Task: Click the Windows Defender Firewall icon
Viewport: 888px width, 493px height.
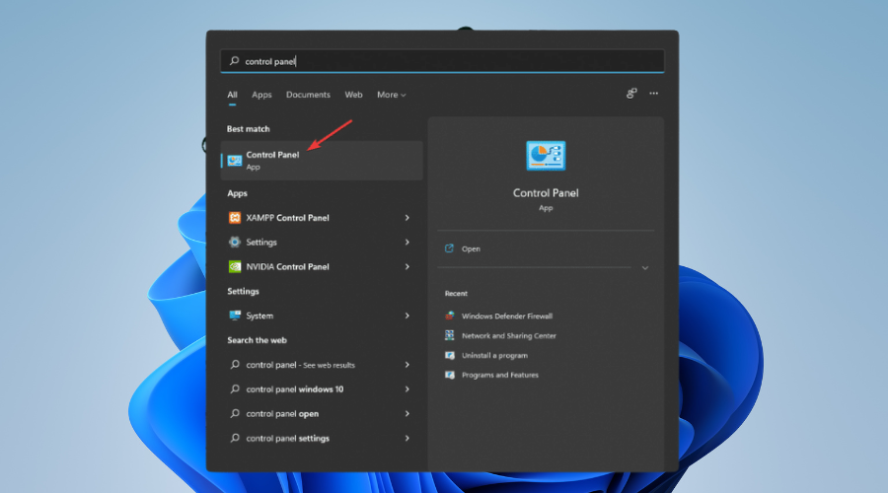Action: (450, 316)
